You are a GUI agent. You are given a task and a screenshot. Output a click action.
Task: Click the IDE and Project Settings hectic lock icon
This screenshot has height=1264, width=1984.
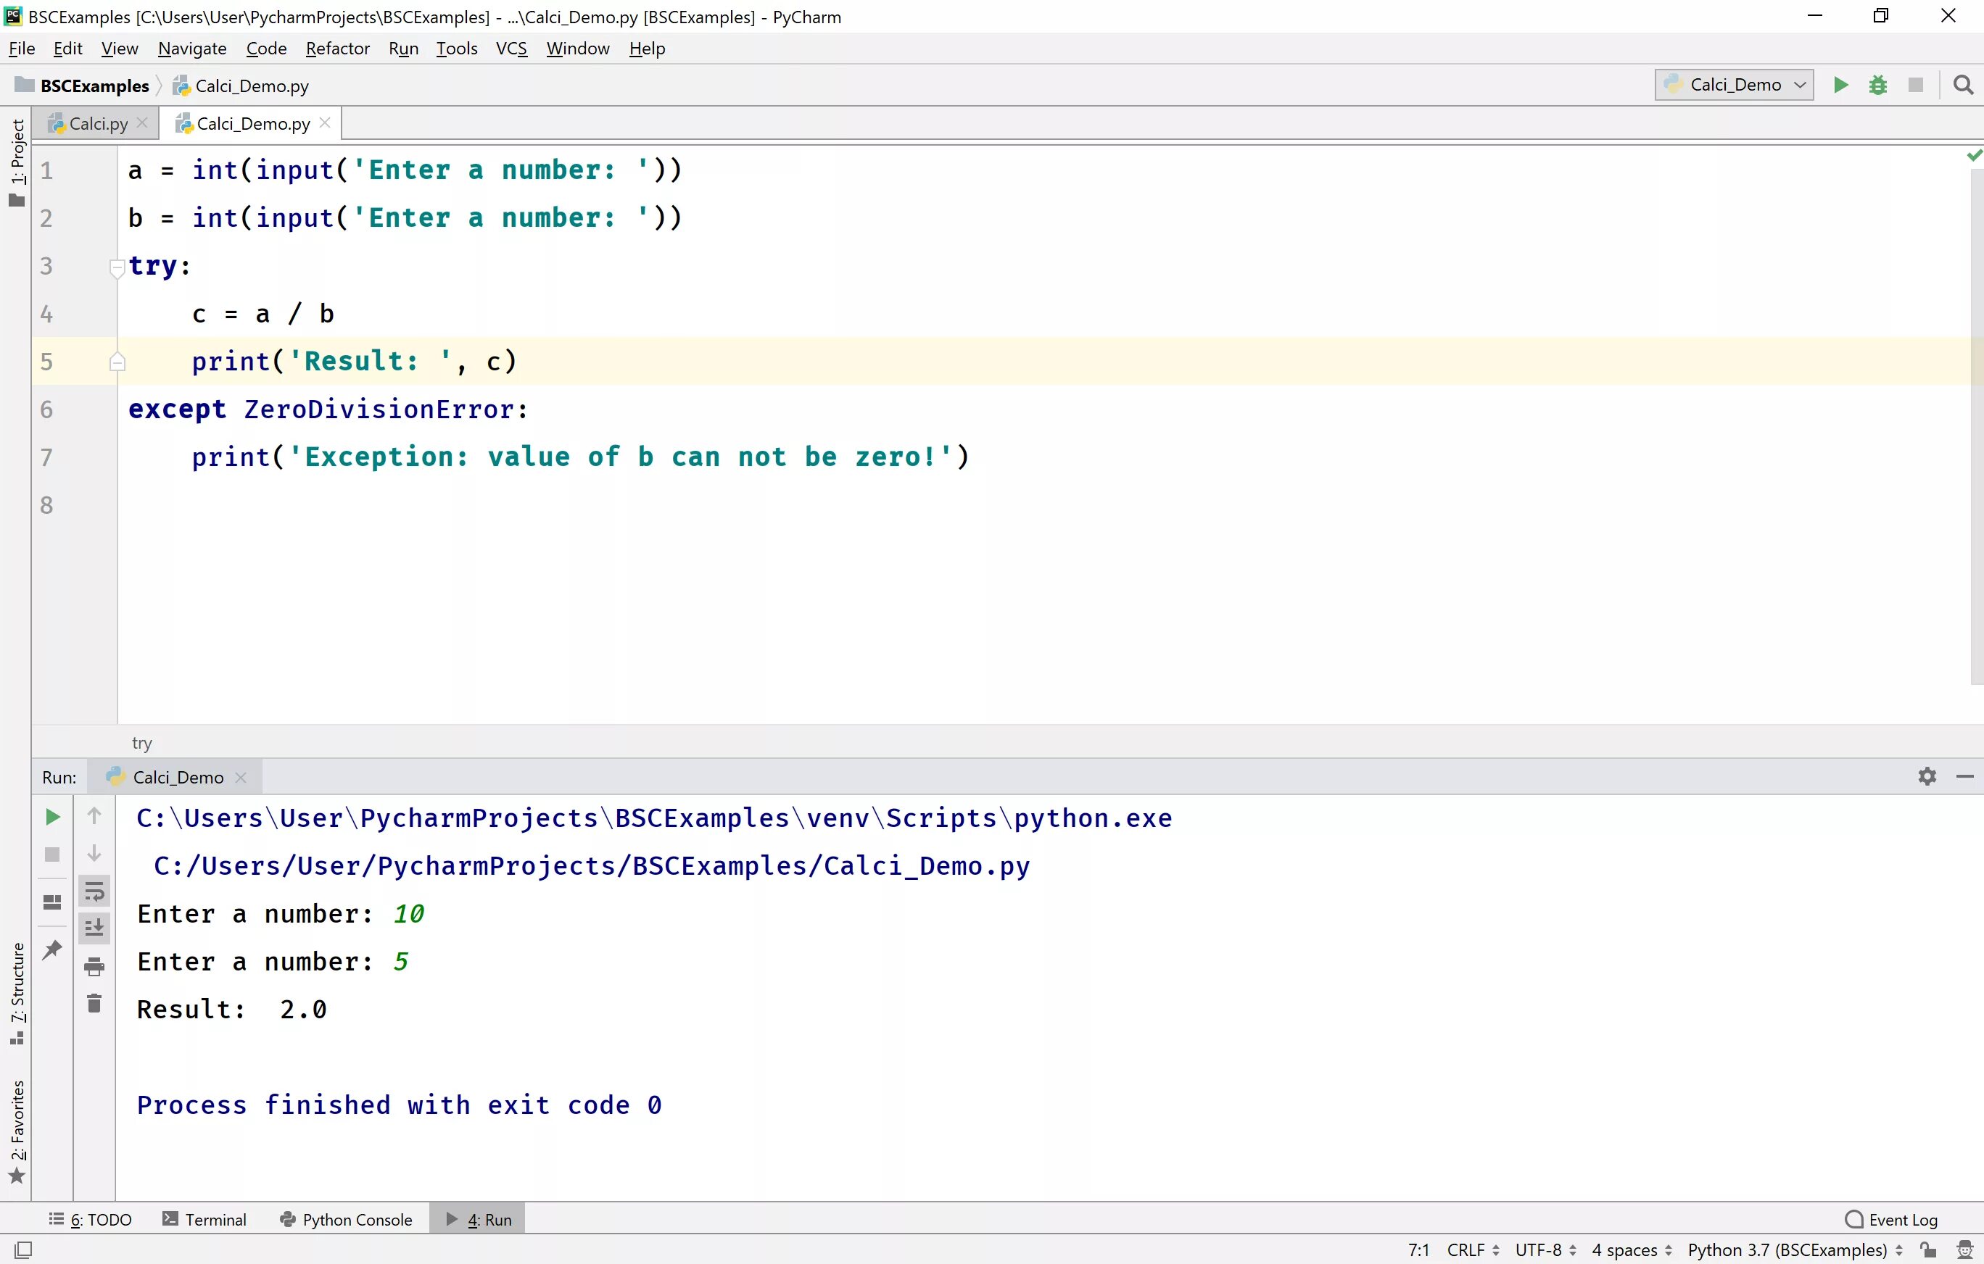click(1928, 1250)
